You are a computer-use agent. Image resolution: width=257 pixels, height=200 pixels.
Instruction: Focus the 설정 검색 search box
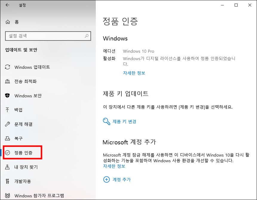(x=48, y=36)
